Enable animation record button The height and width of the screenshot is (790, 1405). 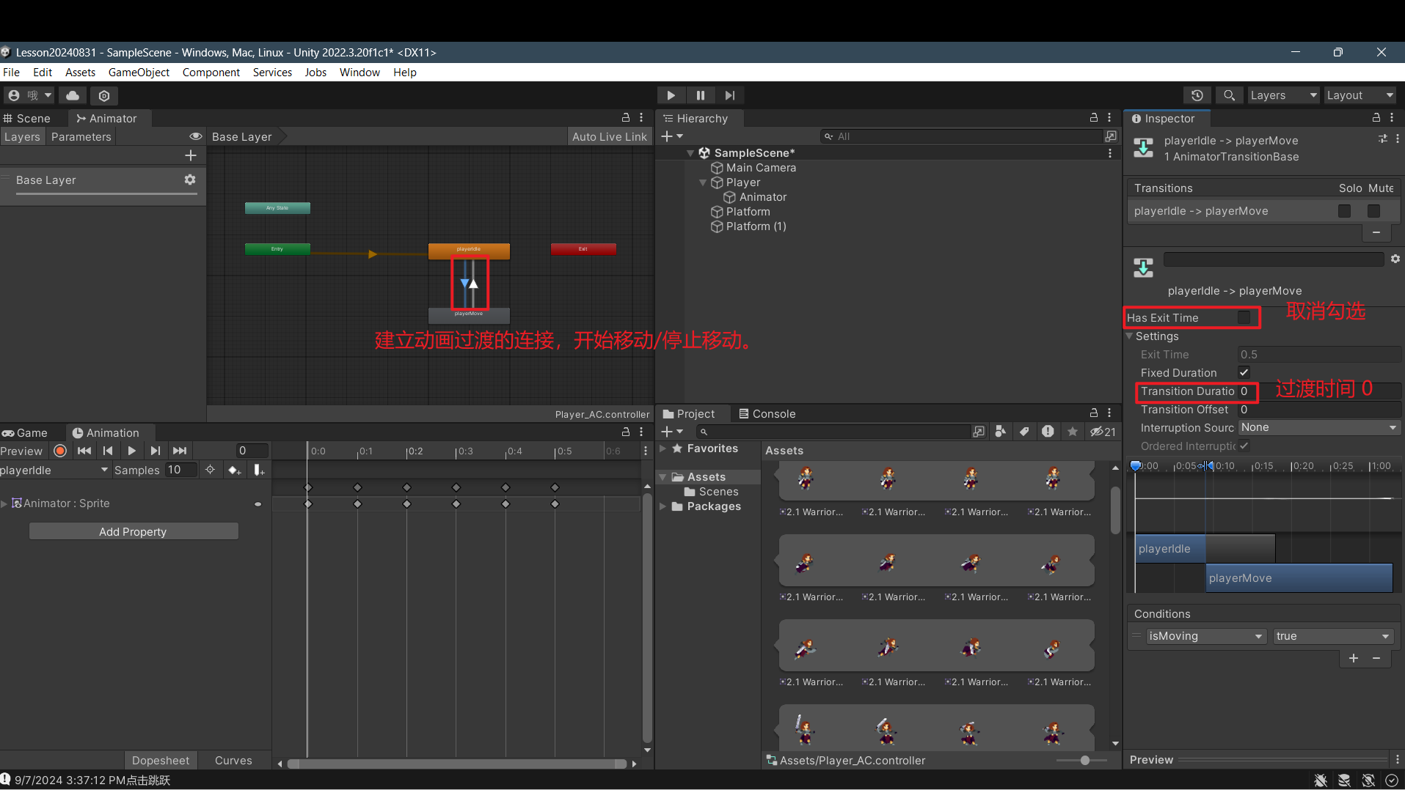tap(60, 451)
